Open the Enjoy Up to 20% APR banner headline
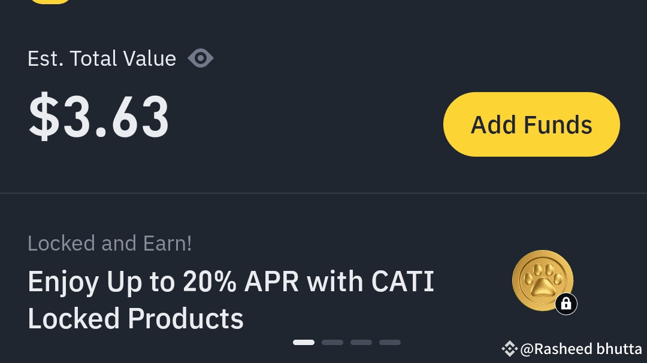 click(x=231, y=281)
